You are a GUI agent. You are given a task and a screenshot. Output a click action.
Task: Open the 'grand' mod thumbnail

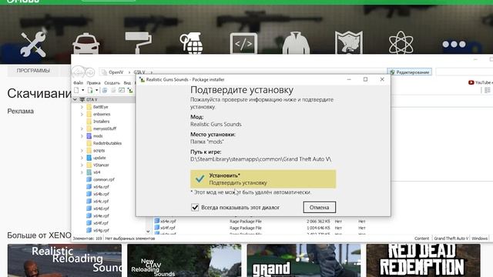pos(304,260)
